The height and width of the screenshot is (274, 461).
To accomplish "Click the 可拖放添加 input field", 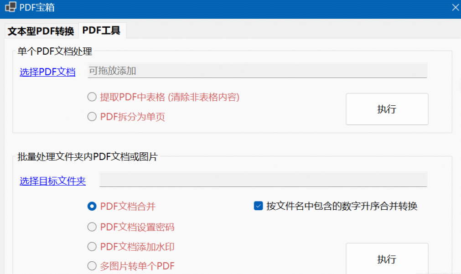I will coord(257,71).
